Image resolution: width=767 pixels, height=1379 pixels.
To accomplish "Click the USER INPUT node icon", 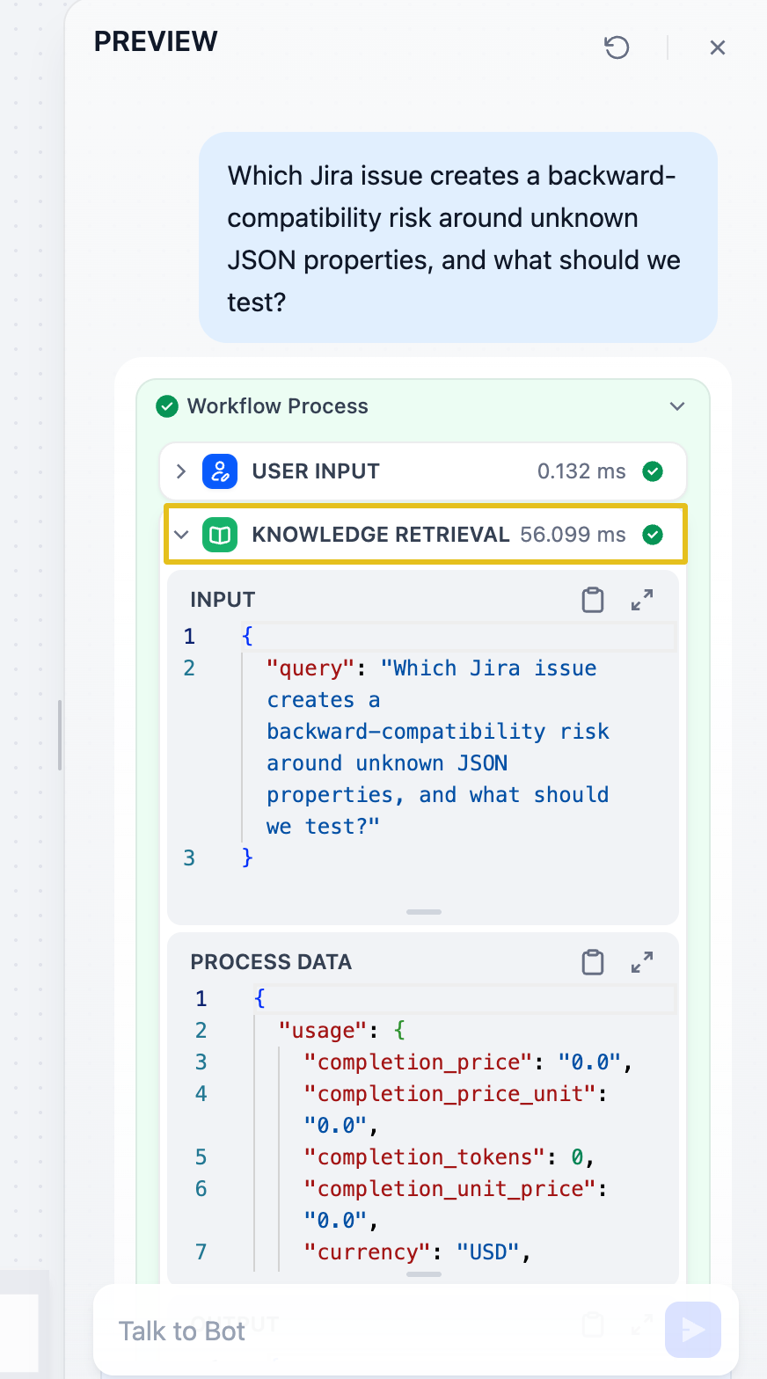I will (x=220, y=471).
